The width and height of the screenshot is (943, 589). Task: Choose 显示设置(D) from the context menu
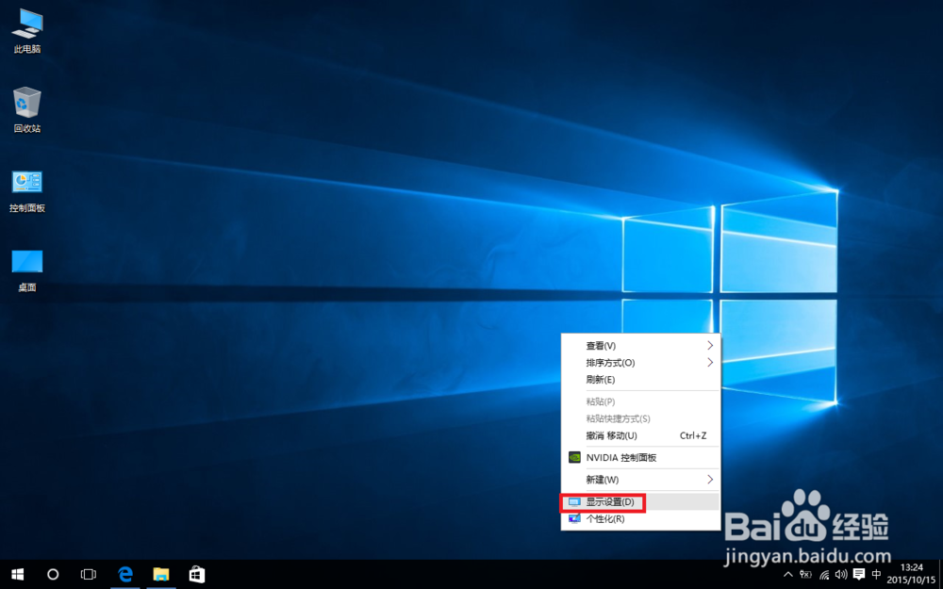[611, 501]
